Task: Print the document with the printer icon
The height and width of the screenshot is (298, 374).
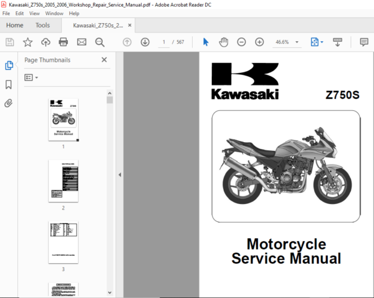Action: pyautogui.click(x=63, y=42)
